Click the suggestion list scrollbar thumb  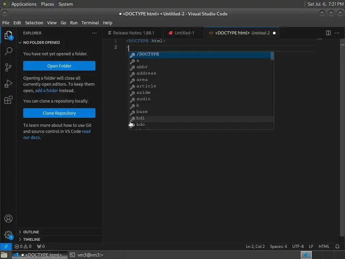pos(272,56)
